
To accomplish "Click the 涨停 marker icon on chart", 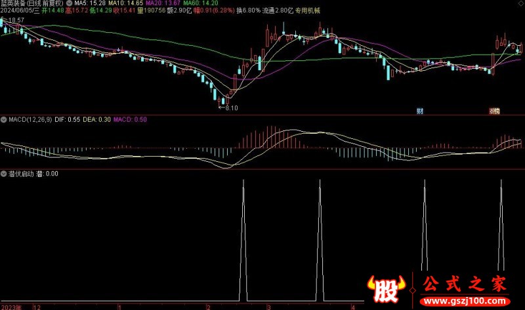I will [x=494, y=111].
